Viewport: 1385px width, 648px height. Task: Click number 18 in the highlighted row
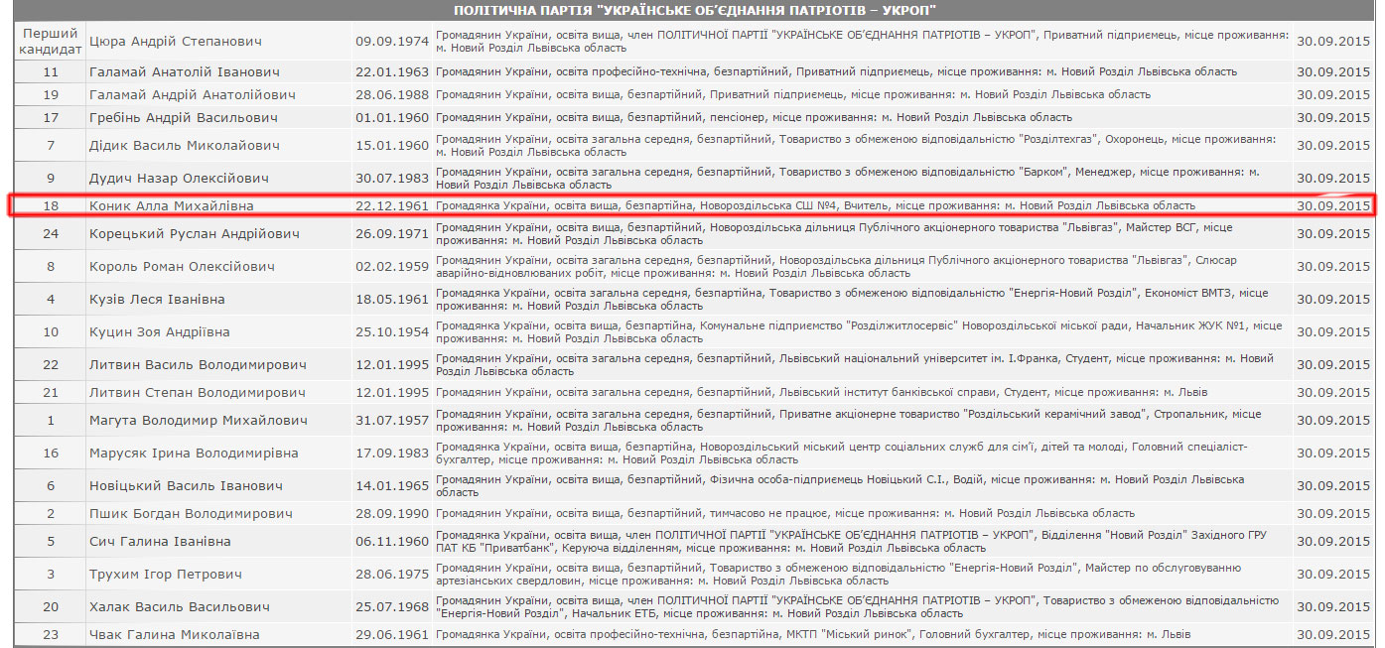click(x=51, y=206)
